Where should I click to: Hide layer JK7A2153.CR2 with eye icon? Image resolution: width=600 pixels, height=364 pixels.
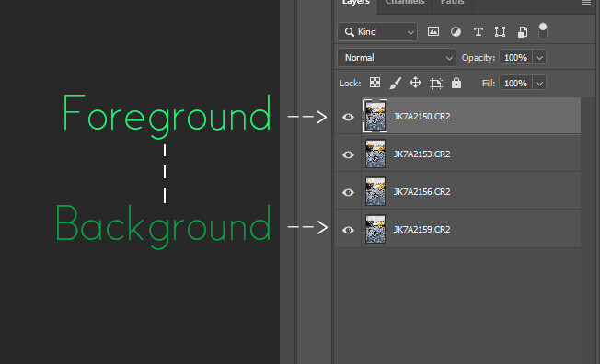pos(348,154)
